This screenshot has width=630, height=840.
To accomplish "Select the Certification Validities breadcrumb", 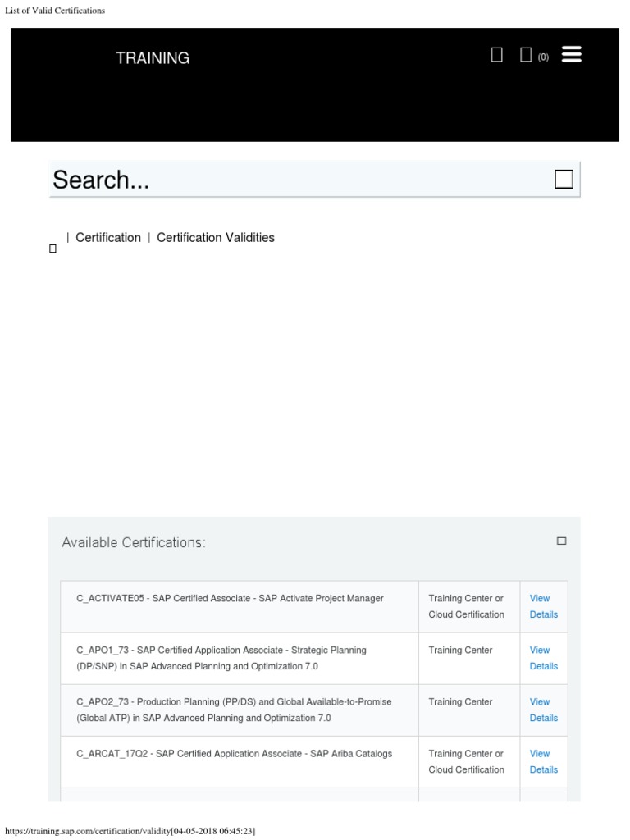I will 216,238.
